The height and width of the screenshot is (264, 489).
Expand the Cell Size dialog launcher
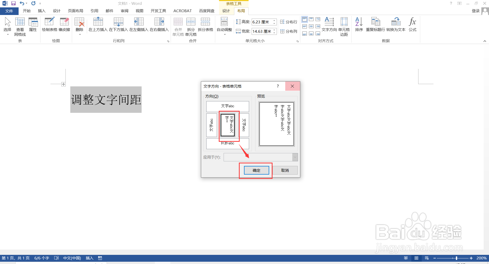coord(297,41)
